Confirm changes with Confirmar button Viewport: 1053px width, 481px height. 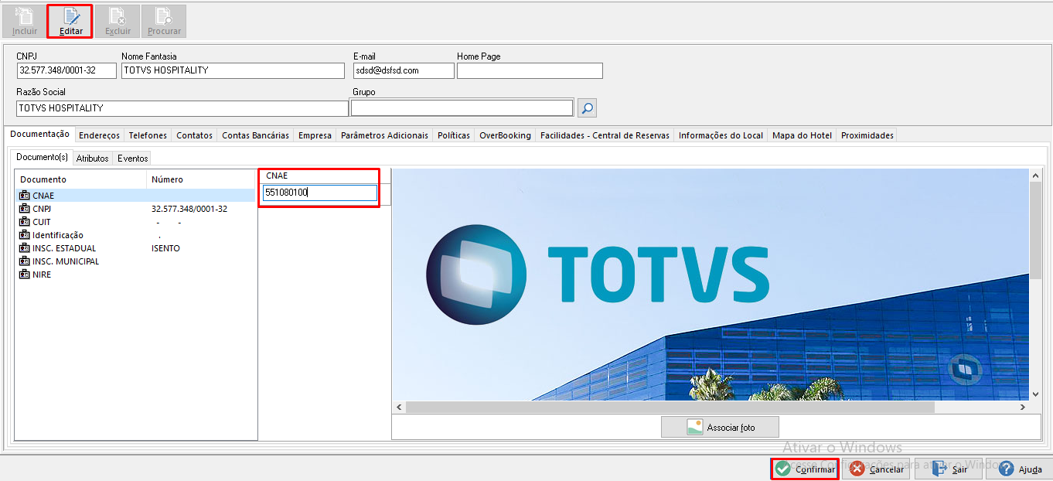tap(805, 469)
